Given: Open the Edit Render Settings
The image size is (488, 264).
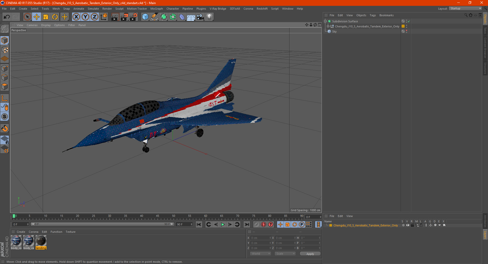Looking at the screenshot, I should coord(134,17).
